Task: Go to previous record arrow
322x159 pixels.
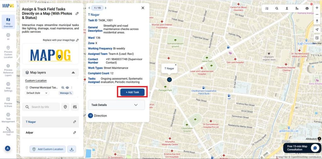Action: click(89, 8)
